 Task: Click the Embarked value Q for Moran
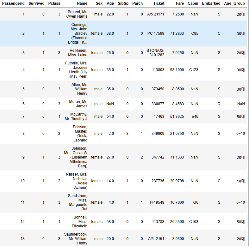coord(219,104)
